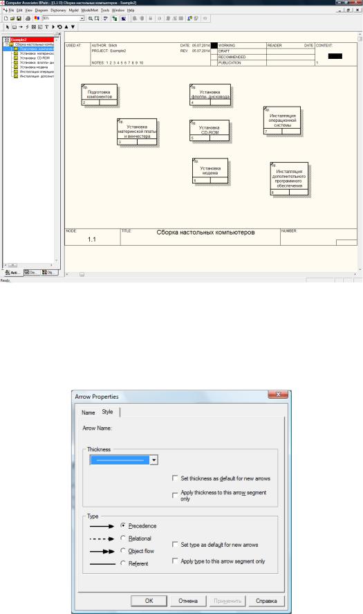363x614 pixels.
Task: Select the Junction tool icon
Action: [34, 27]
